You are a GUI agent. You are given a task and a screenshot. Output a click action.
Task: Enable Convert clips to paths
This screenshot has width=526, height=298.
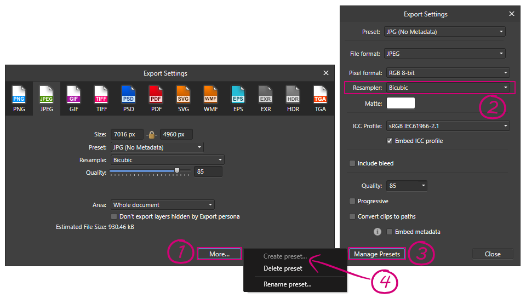coord(352,216)
